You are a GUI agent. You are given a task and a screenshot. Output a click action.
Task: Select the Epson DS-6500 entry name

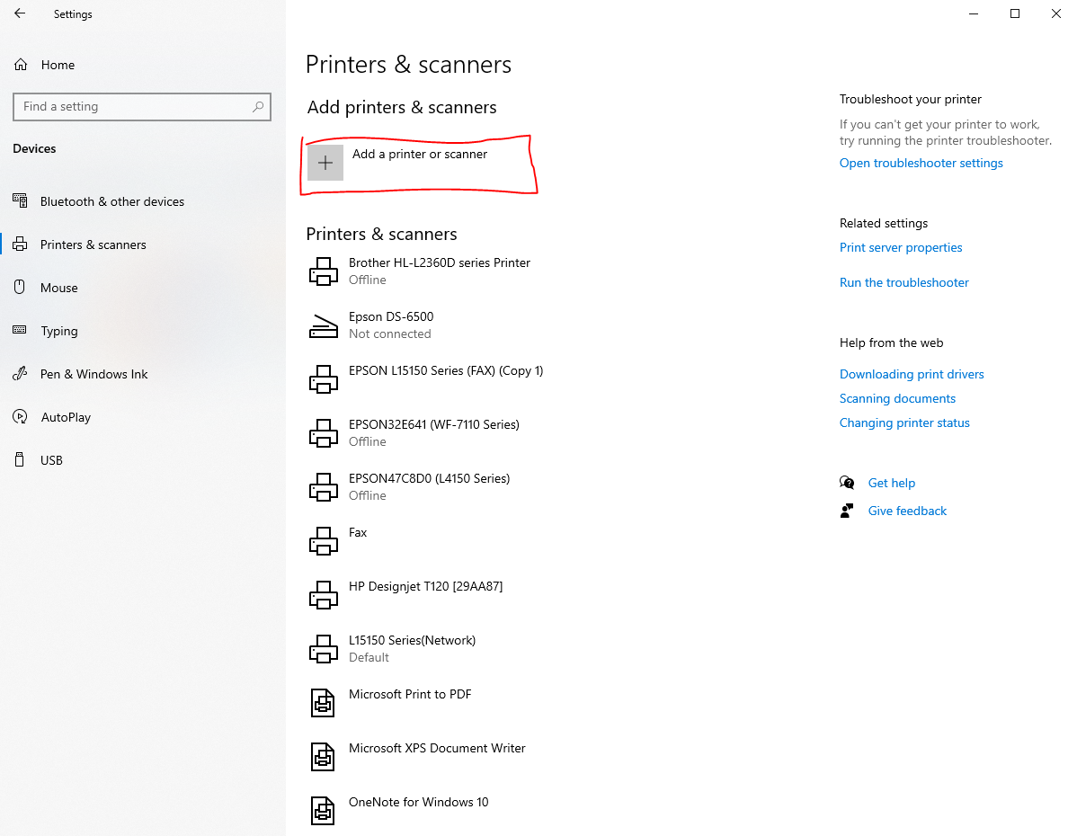(391, 316)
